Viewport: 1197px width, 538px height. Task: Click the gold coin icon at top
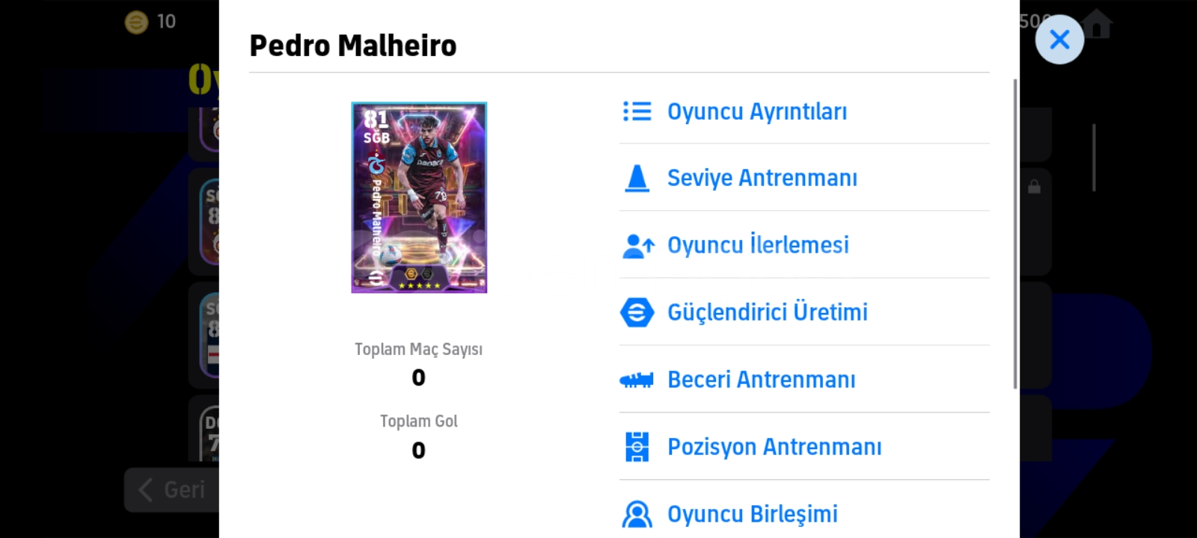pyautogui.click(x=136, y=22)
